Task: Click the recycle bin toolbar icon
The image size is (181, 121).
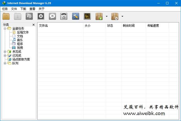Action: (64, 16)
